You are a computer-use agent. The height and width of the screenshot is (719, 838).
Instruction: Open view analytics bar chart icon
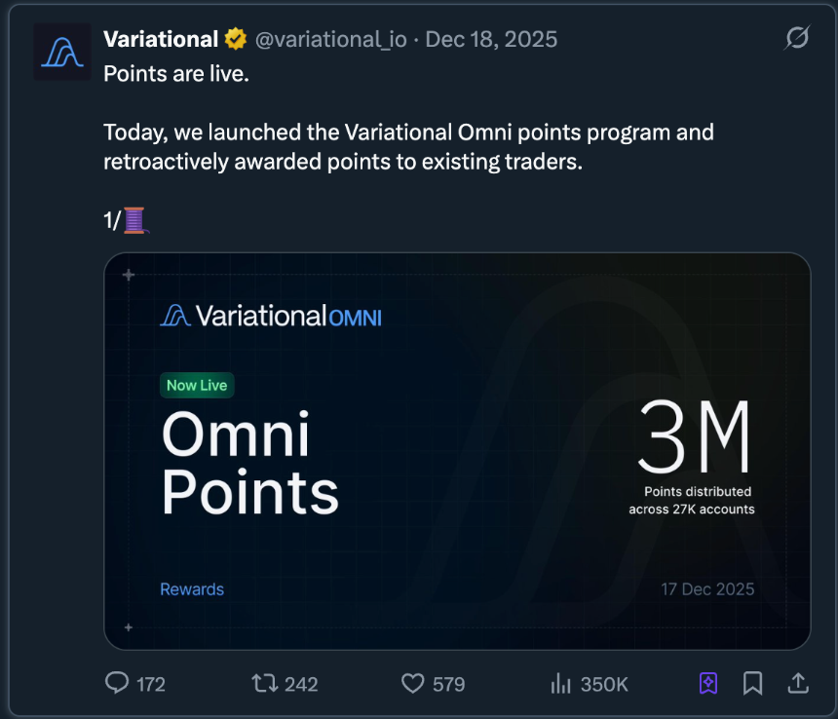[561, 683]
